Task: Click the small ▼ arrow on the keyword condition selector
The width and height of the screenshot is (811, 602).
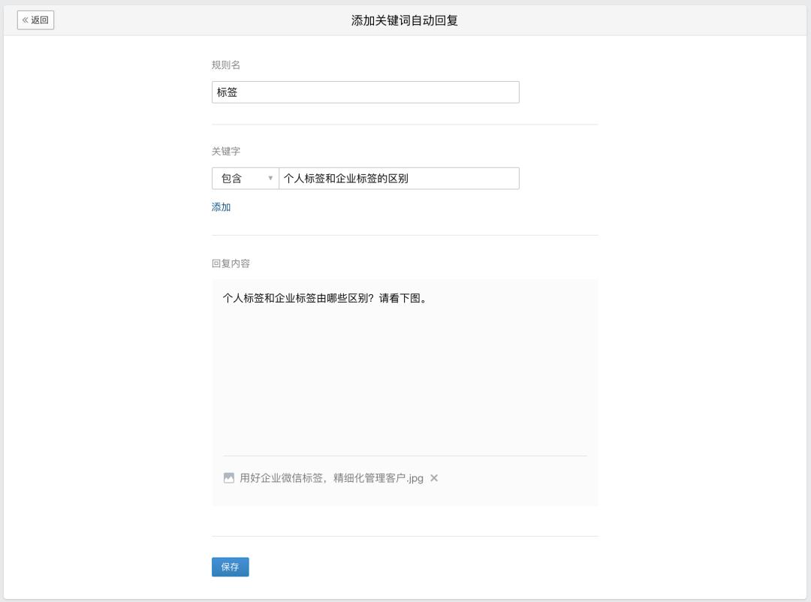Action: pyautogui.click(x=270, y=178)
